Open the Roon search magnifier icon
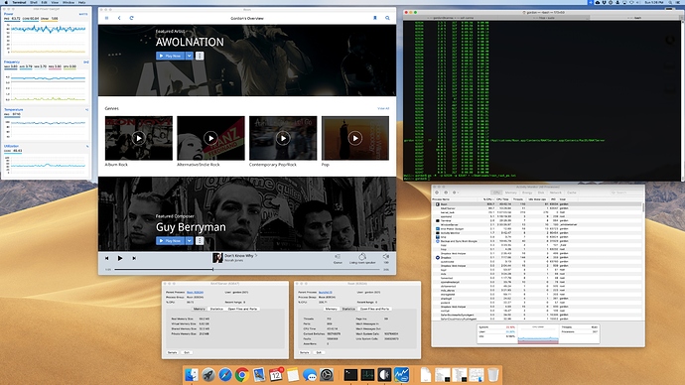This screenshot has height=385, width=685. click(387, 18)
